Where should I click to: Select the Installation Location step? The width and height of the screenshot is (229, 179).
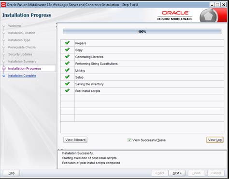(x=22, y=33)
